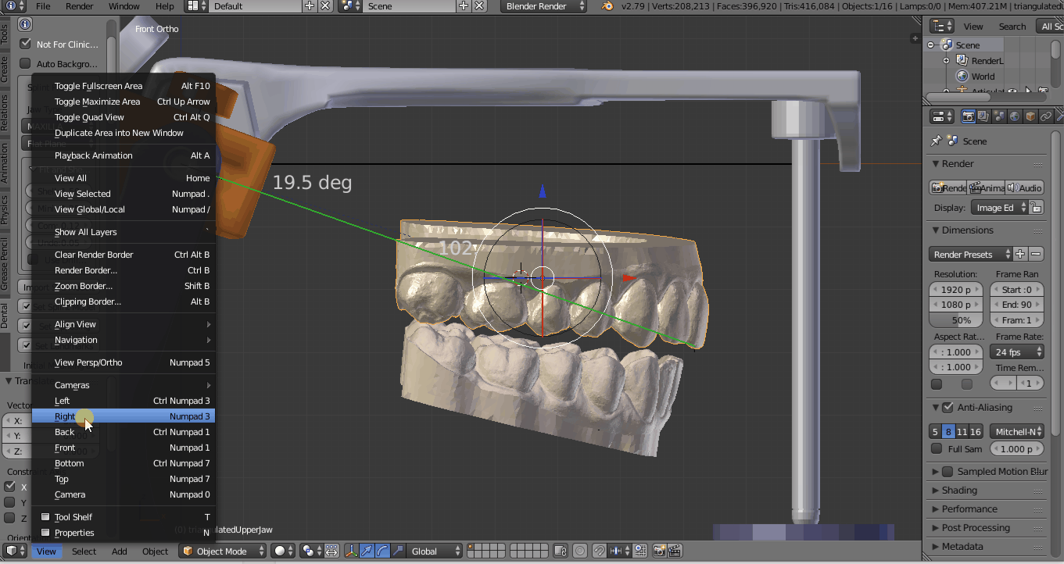Screen dimensions: 1064x564
Task: Add a new screen layout with plus
Action: click(310, 5)
